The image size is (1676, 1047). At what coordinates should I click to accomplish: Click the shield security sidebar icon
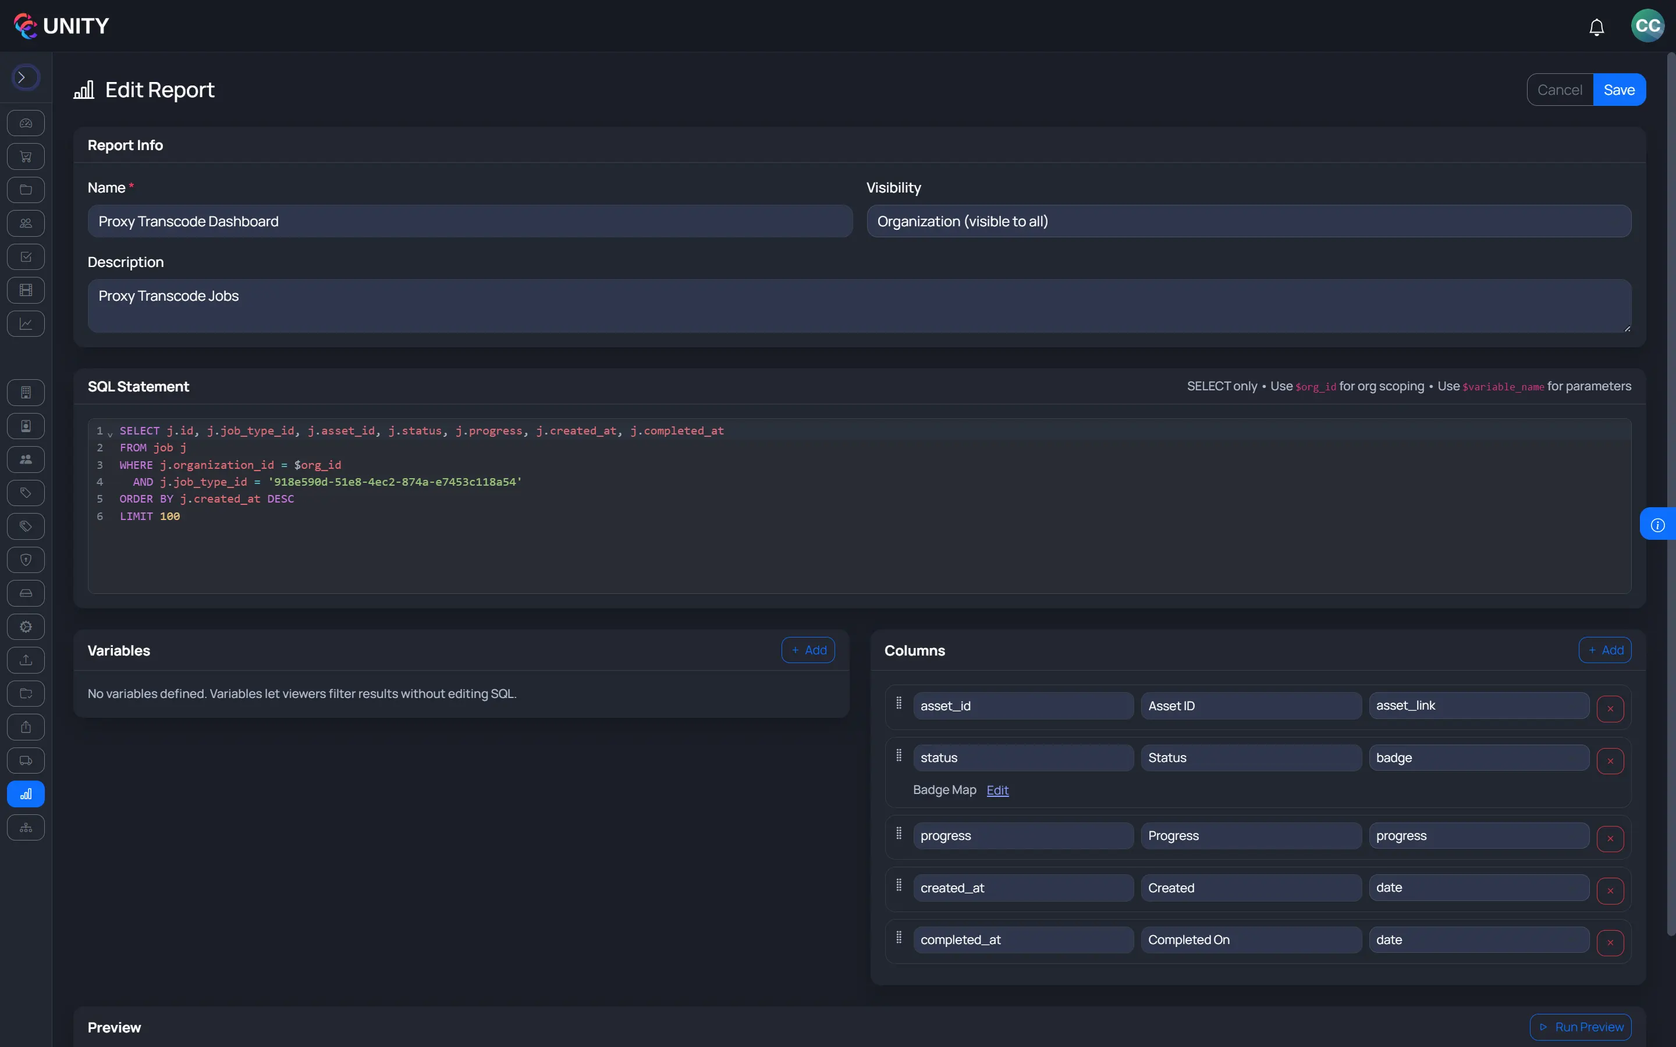coord(26,560)
